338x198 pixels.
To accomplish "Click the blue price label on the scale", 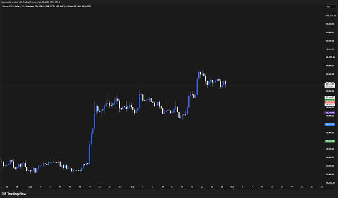I will click(330, 124).
